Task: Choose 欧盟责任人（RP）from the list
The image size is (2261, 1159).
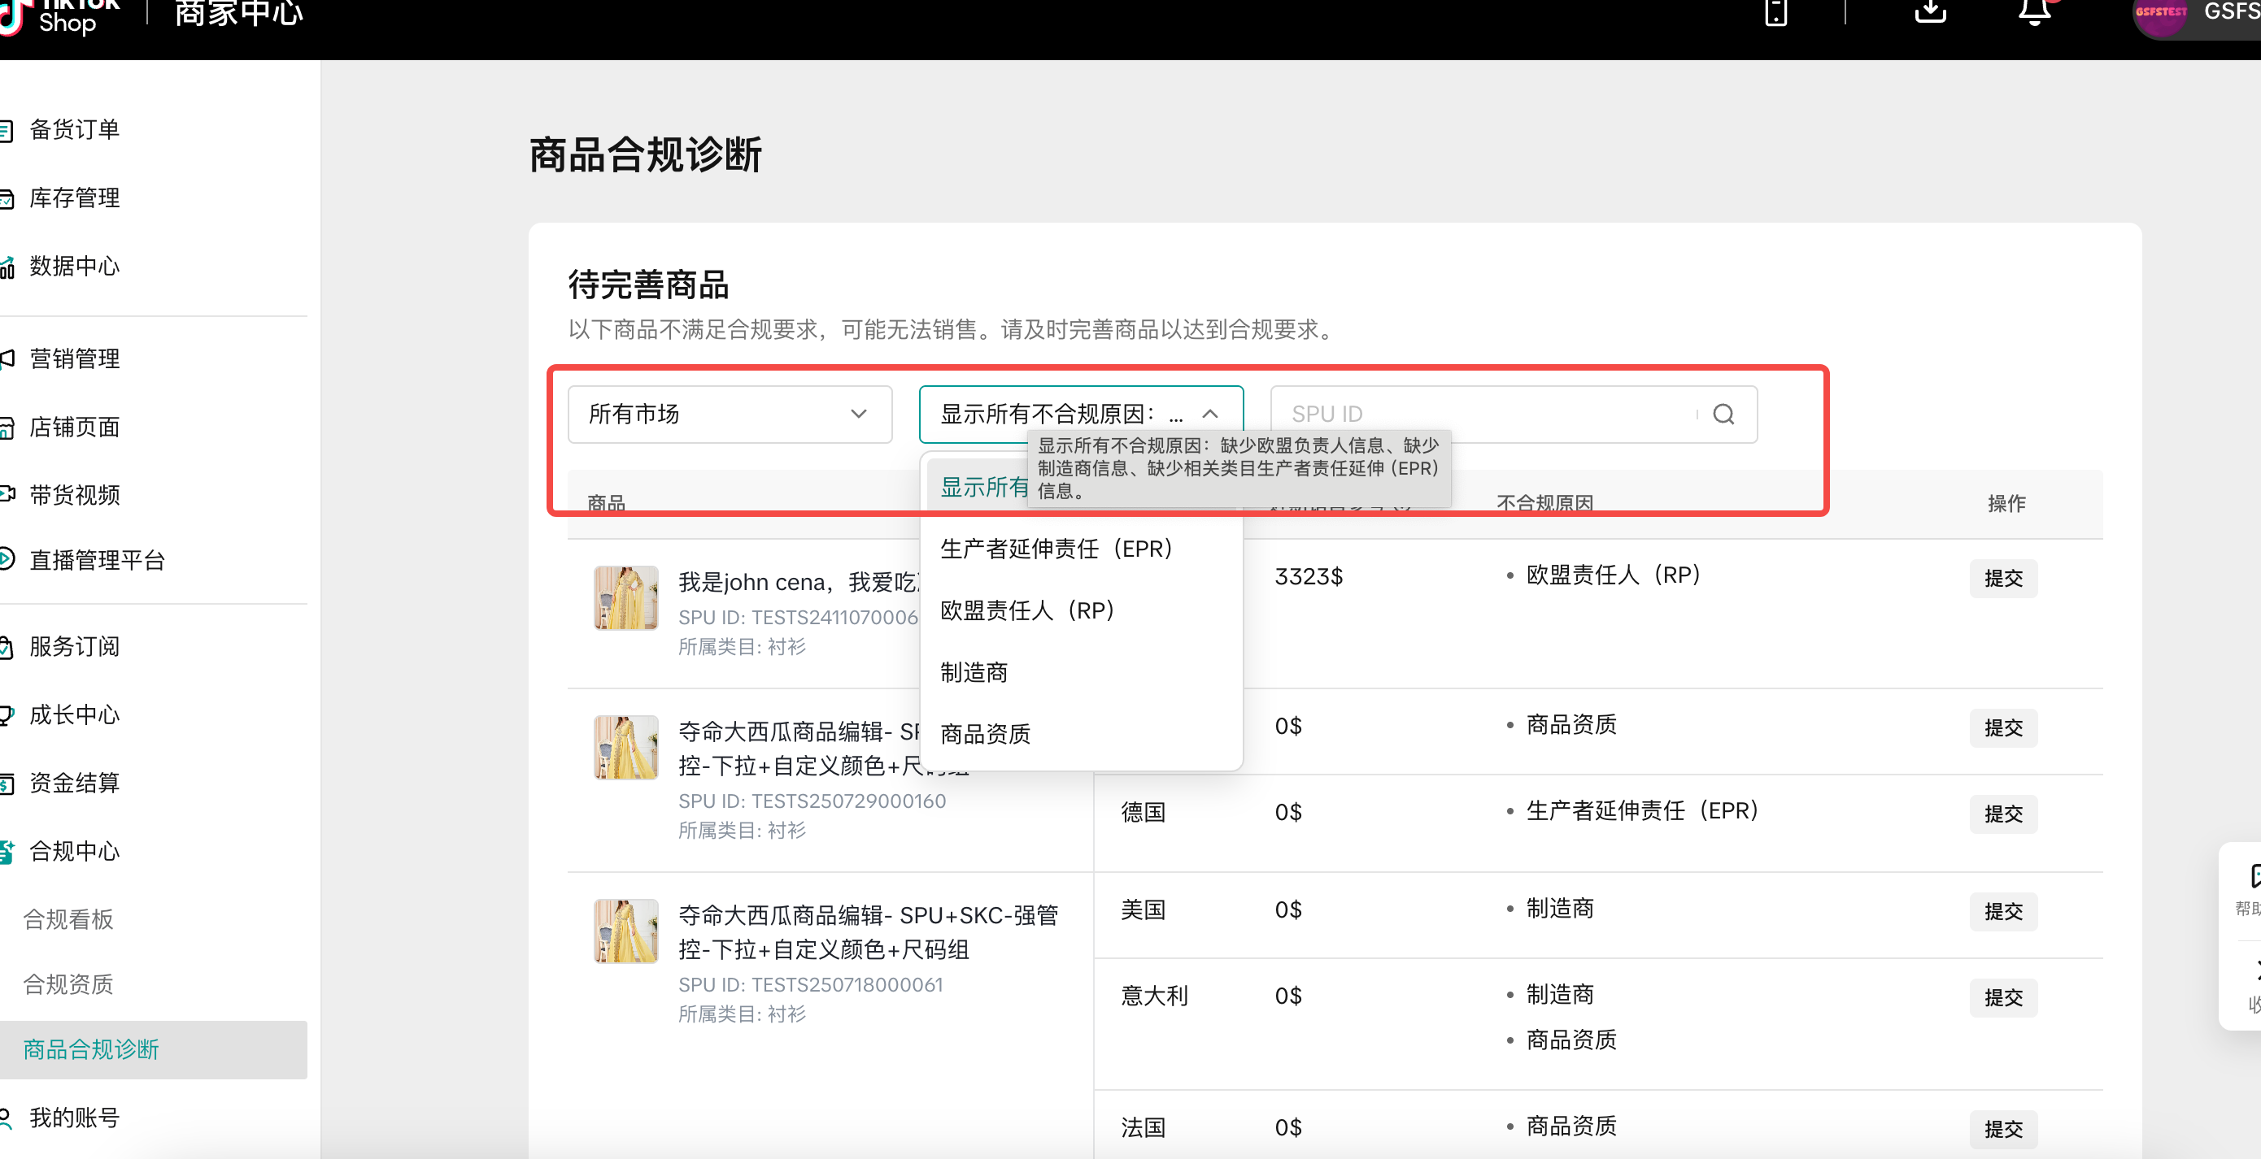Action: 1027,610
